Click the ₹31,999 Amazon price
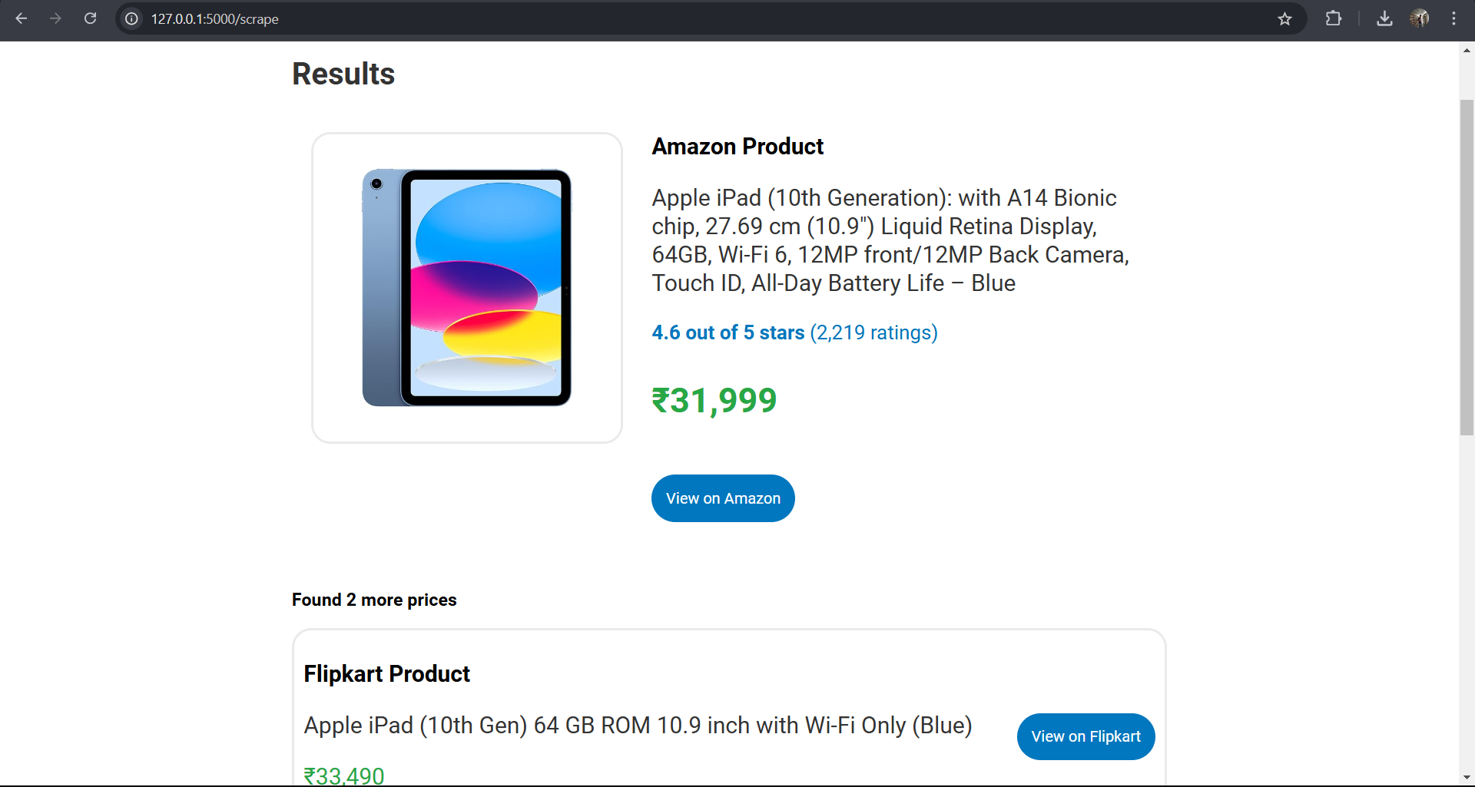Image resolution: width=1475 pixels, height=787 pixels. coord(714,401)
